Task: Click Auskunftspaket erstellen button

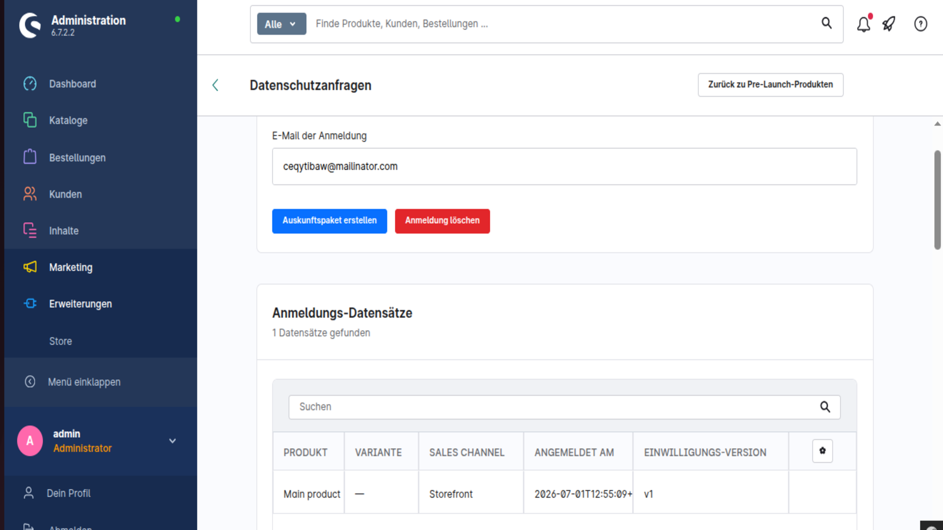Action: 330,221
